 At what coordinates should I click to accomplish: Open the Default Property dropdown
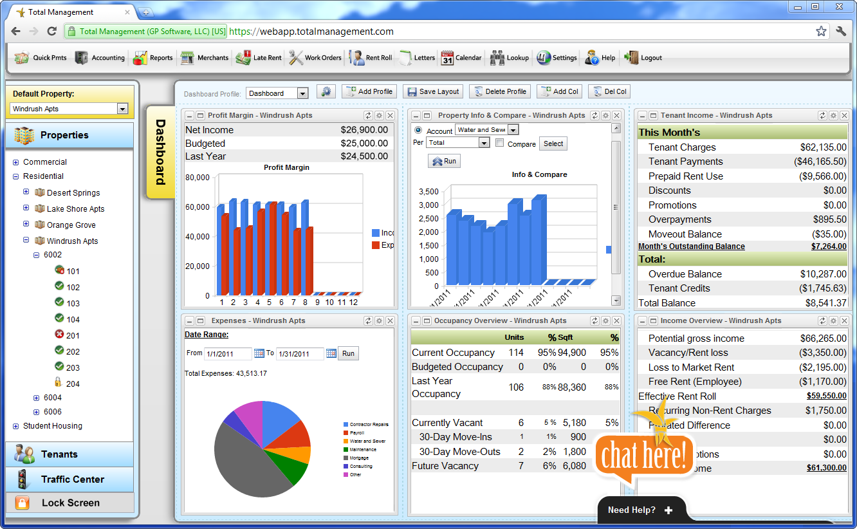[122, 109]
